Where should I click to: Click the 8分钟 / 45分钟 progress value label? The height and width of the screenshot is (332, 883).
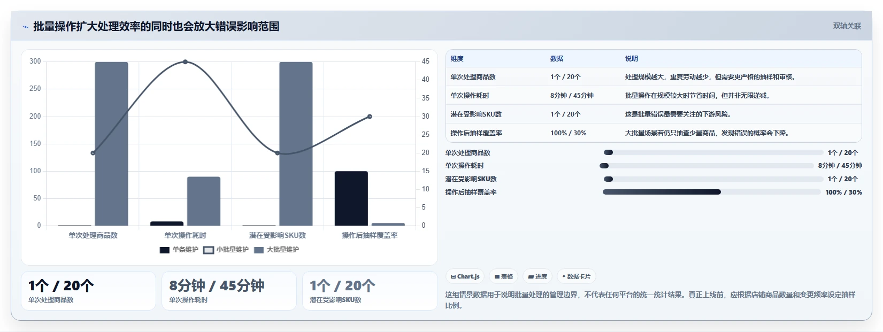[840, 166]
